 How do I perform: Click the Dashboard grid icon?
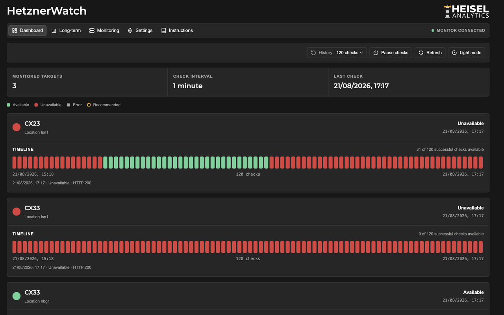(15, 30)
